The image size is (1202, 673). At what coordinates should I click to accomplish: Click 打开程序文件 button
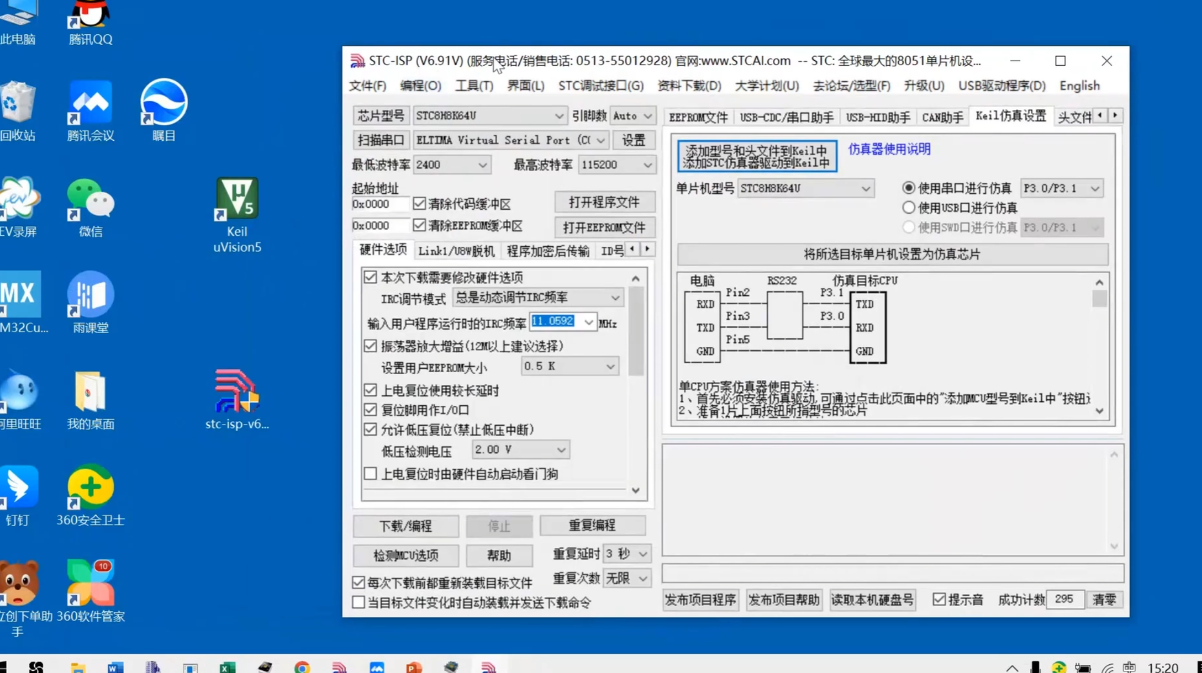(x=605, y=202)
